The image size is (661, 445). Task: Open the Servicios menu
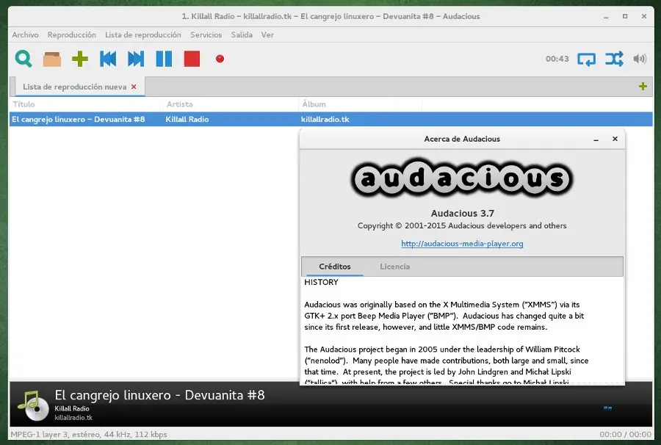(206, 35)
